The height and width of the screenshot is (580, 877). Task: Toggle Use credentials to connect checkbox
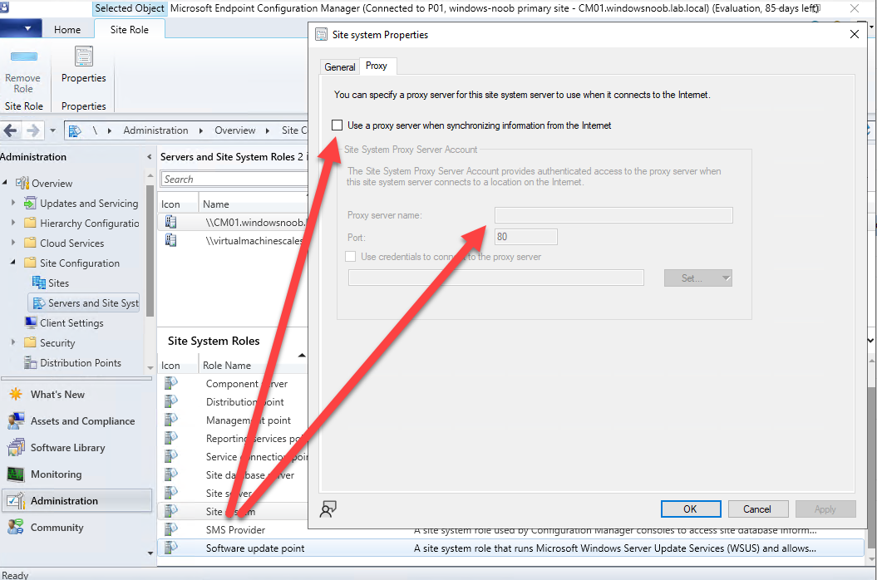351,257
